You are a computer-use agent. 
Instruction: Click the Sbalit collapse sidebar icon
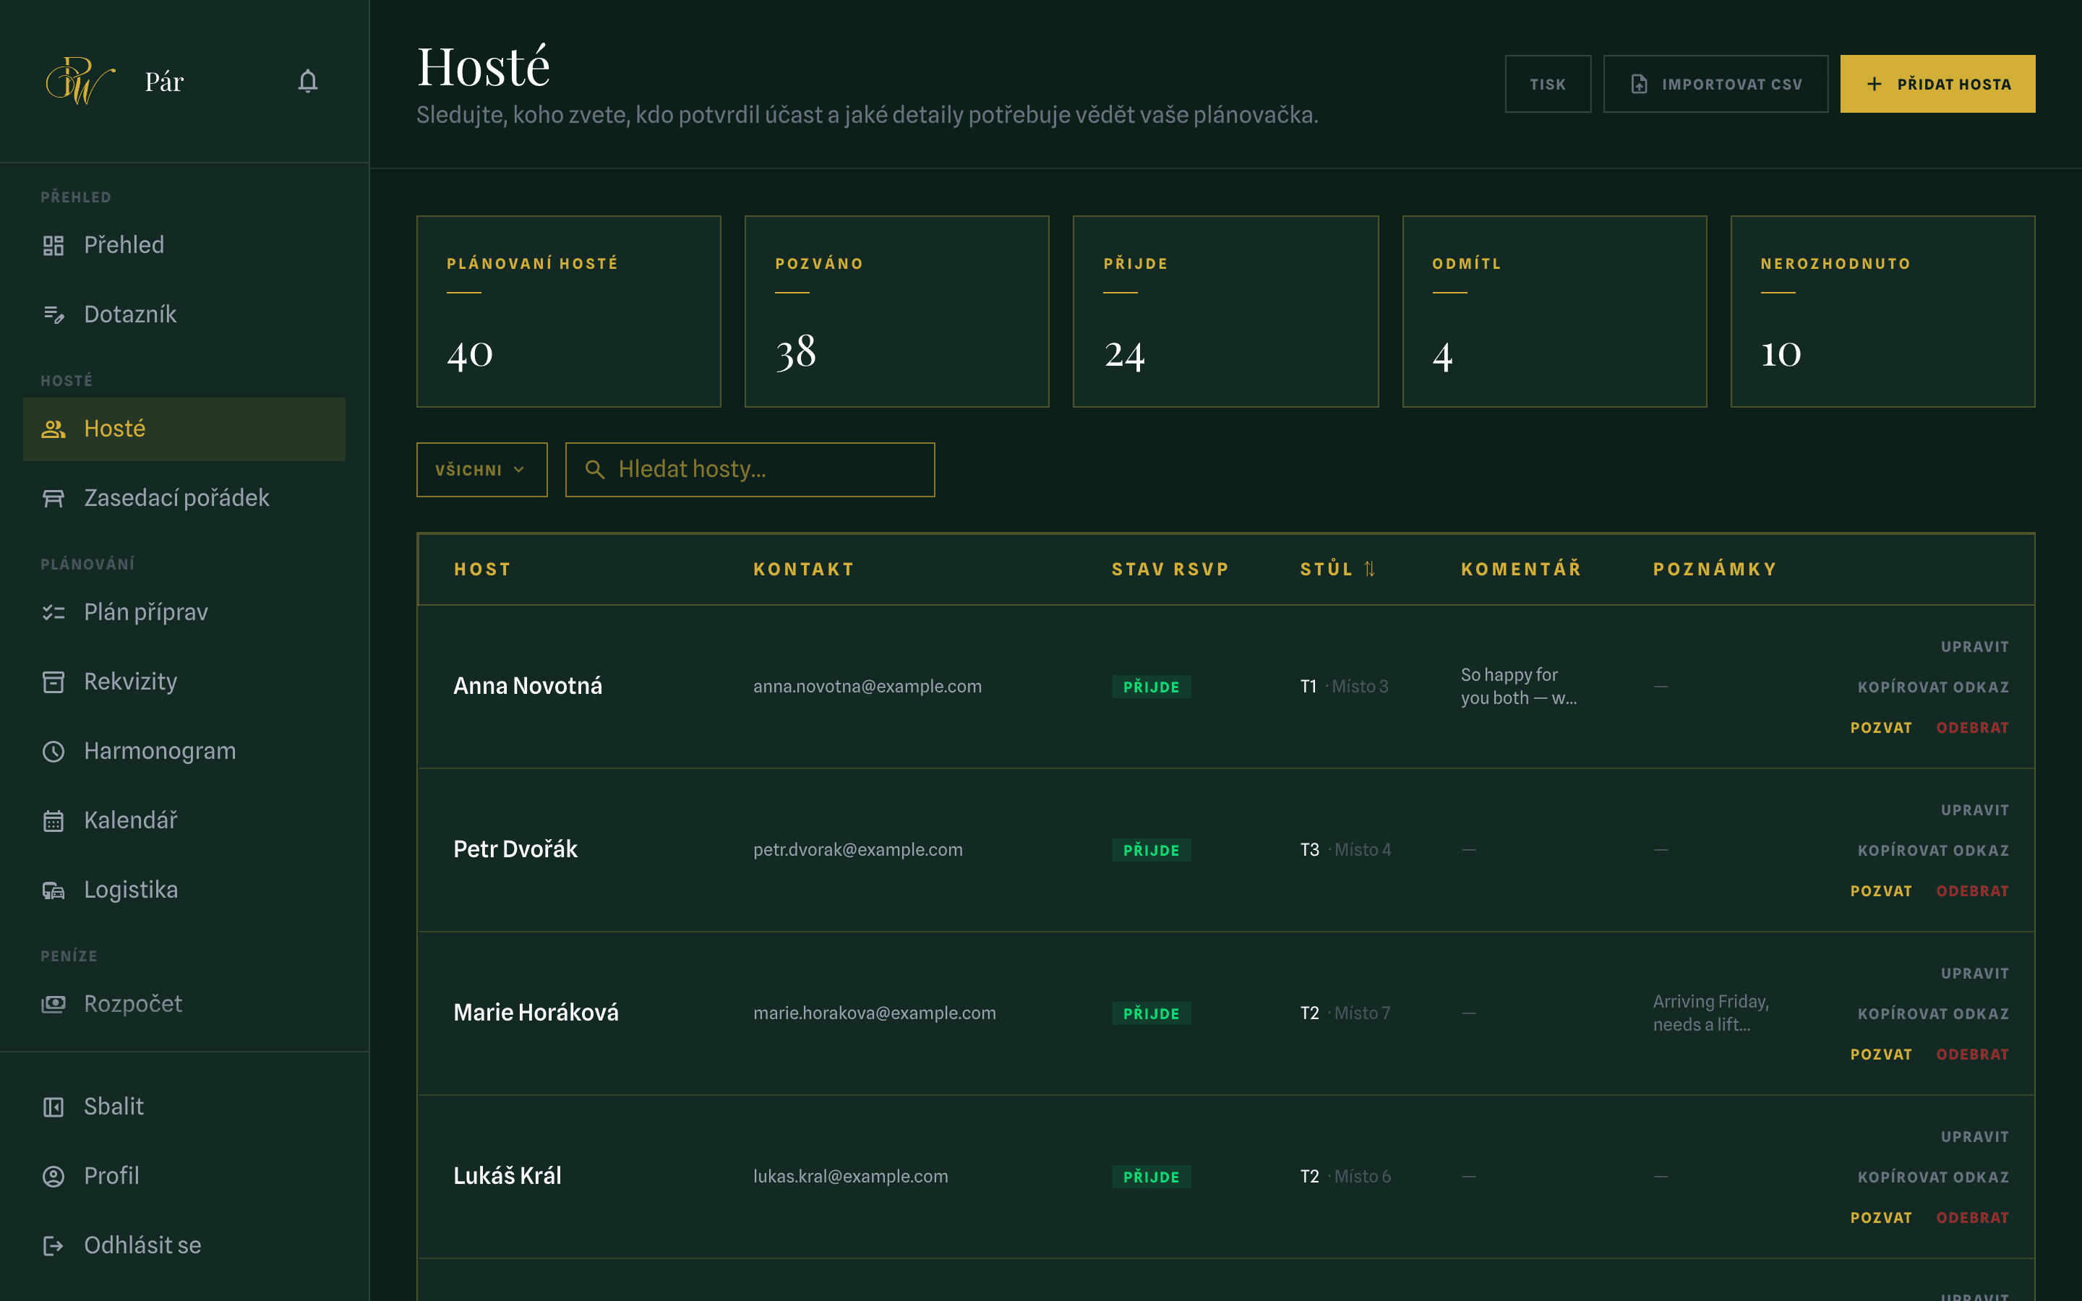[x=53, y=1107]
